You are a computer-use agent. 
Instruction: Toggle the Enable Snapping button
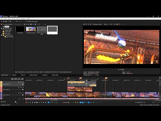click(80, 103)
